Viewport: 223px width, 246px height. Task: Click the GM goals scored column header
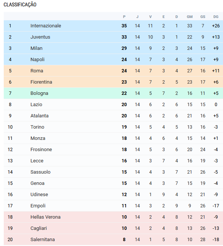pos(190,17)
